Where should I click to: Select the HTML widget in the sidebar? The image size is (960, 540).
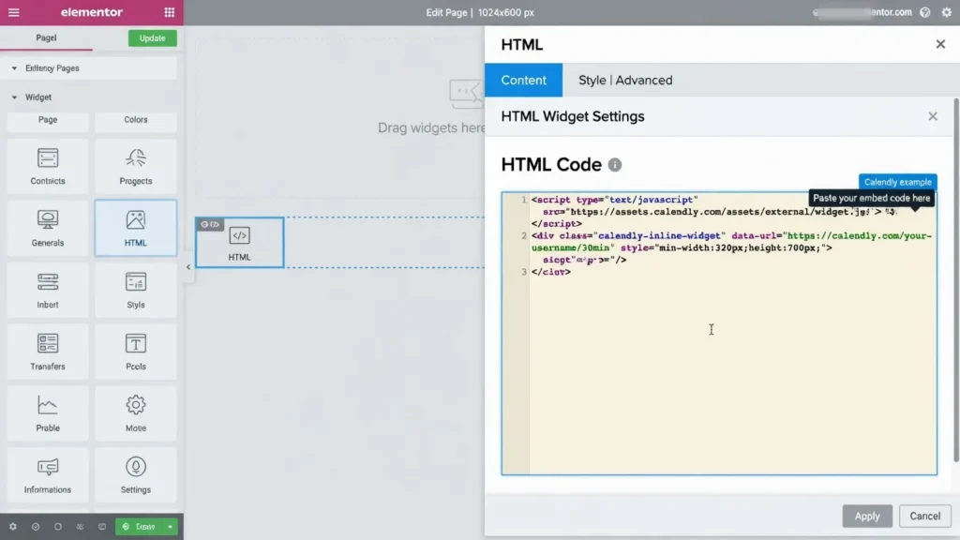coord(136,228)
